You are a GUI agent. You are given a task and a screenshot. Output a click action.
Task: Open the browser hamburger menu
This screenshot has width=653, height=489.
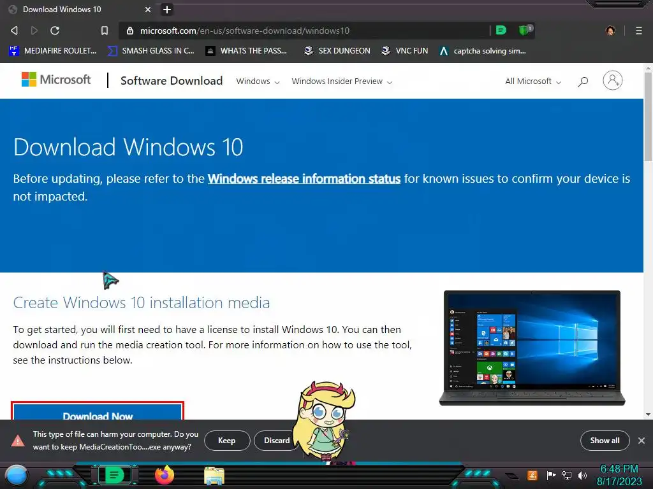pyautogui.click(x=639, y=31)
